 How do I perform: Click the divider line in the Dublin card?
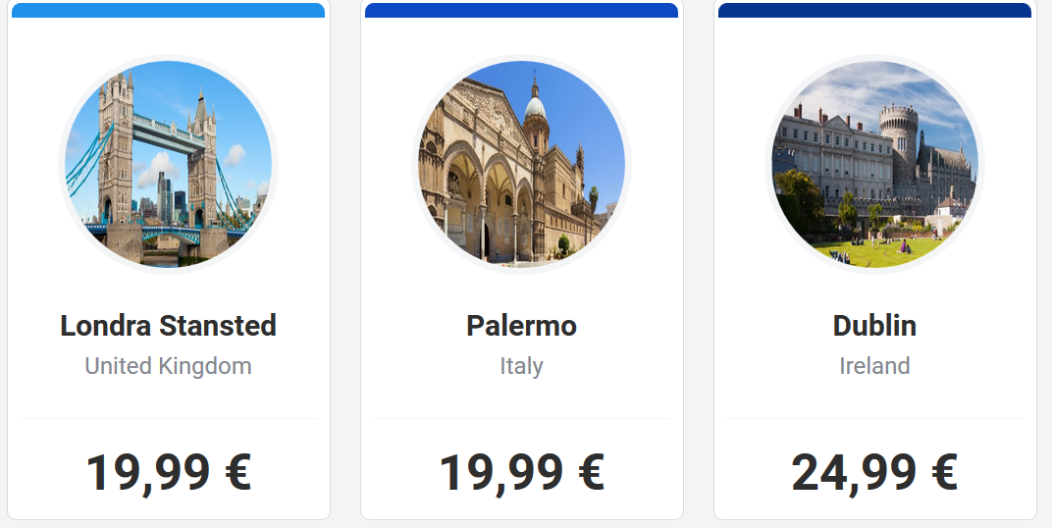tap(875, 419)
